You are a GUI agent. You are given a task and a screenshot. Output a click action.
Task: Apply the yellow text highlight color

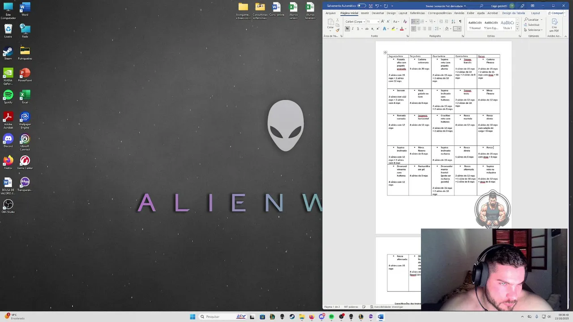click(x=393, y=29)
